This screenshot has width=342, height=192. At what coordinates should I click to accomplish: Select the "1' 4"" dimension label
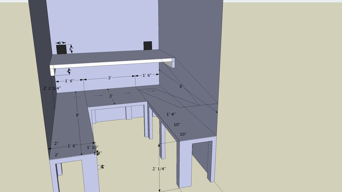pos(171,114)
